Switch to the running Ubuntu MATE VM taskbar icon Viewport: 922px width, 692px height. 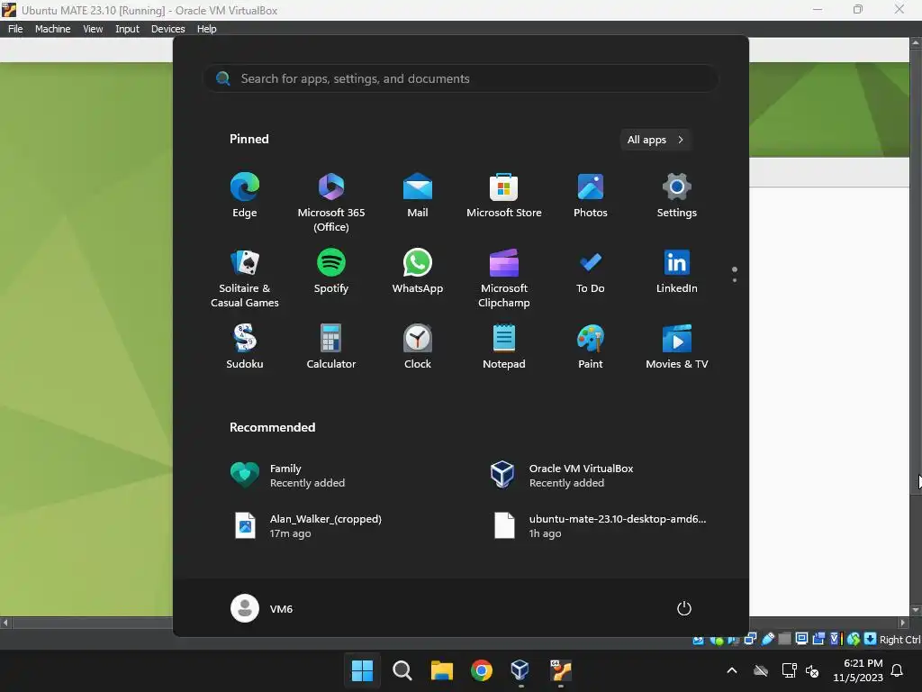(560, 670)
